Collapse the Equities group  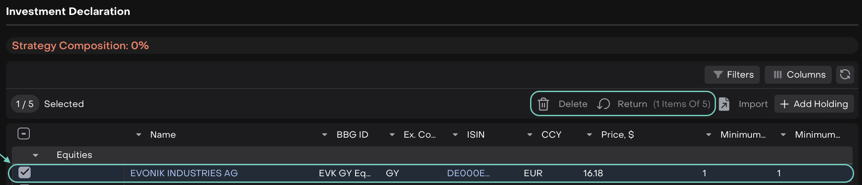[36, 155]
